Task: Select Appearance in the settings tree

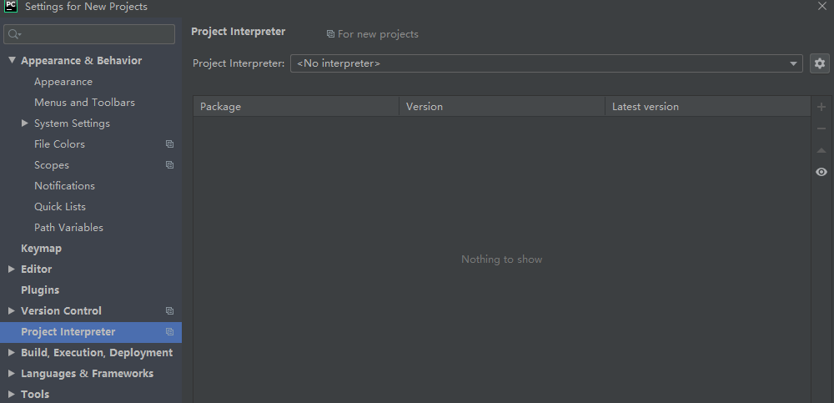Action: 63,82
